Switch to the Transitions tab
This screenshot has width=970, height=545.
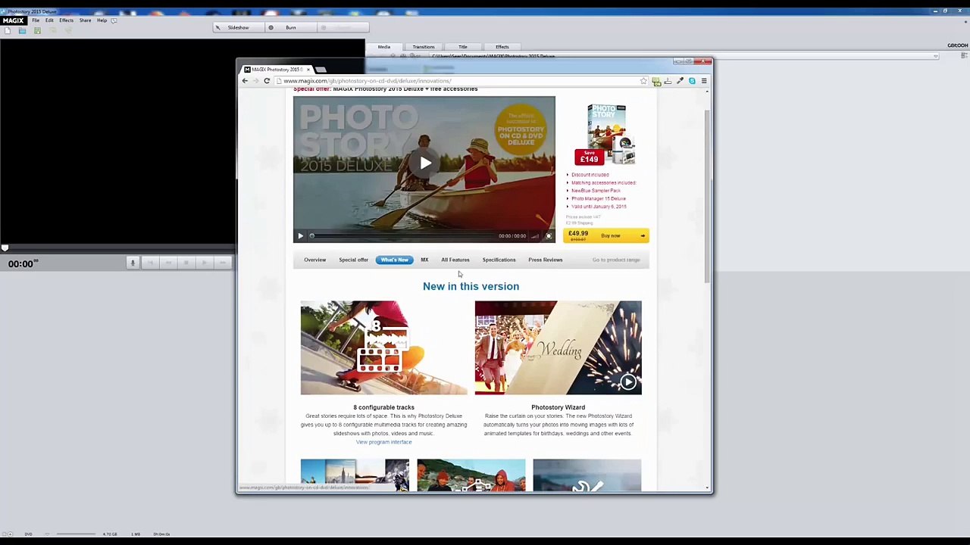(x=424, y=47)
